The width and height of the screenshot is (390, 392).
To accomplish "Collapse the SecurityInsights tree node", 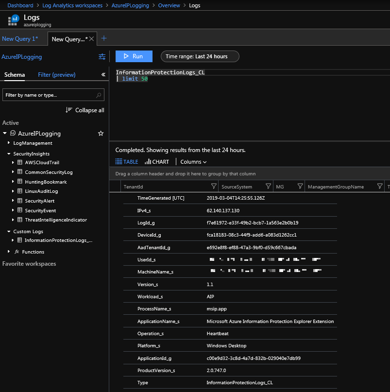I will click(x=9, y=153).
